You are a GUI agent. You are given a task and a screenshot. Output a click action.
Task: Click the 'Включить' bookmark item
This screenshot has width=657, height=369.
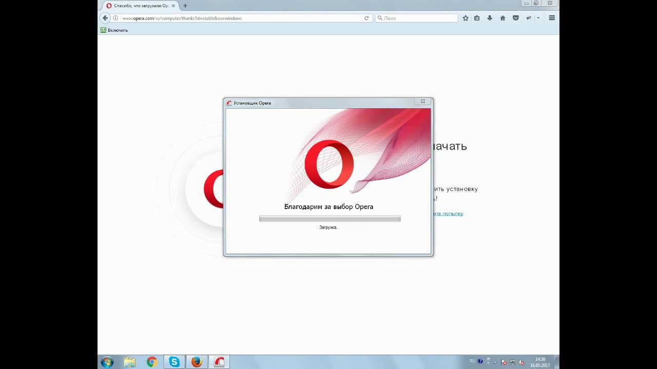point(114,30)
